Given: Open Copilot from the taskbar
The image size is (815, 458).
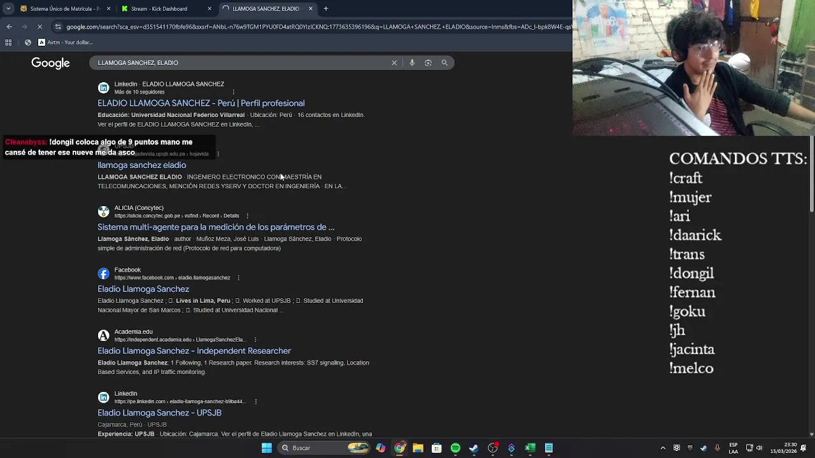Looking at the screenshot, I should [x=380, y=448].
